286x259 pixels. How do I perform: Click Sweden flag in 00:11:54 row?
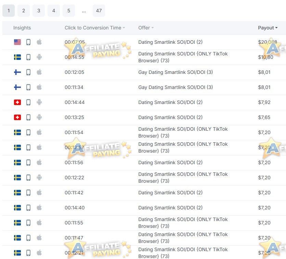17,132
